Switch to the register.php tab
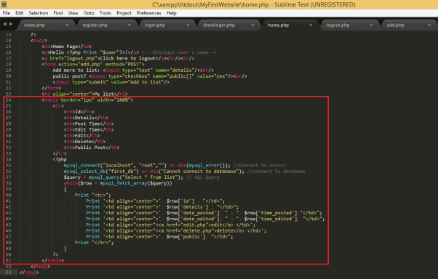Image resolution: width=438 pixels, height=279 pixels. [95, 25]
